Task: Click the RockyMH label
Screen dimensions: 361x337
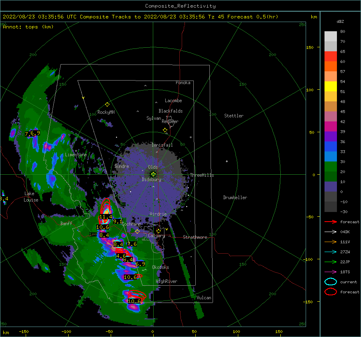Action: [x=106, y=112]
